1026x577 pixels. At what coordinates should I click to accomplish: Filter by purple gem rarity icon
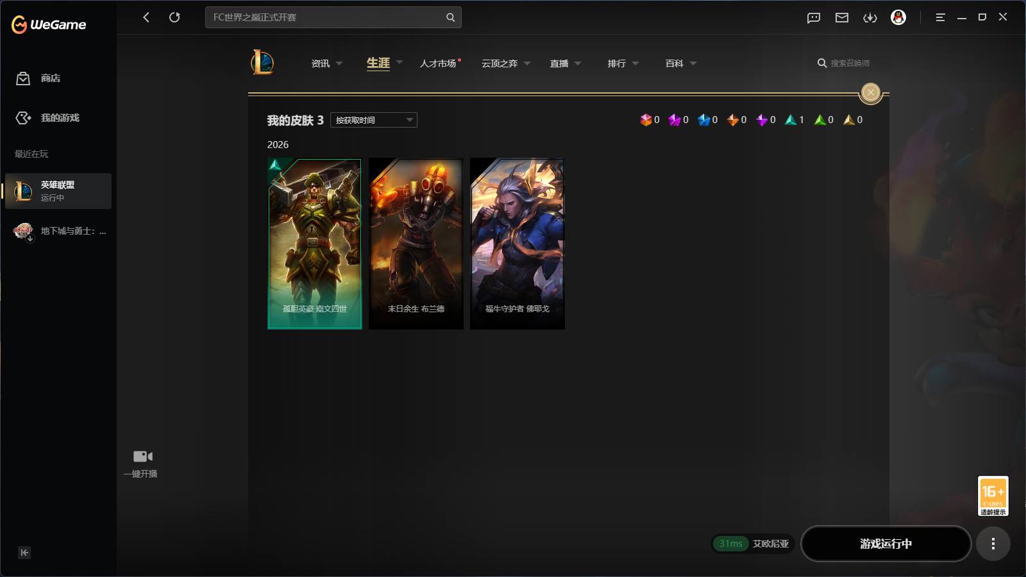point(761,120)
